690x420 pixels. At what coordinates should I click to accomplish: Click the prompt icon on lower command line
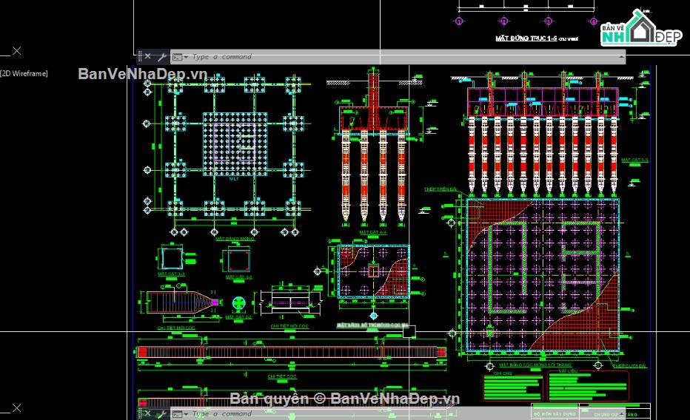click(177, 413)
